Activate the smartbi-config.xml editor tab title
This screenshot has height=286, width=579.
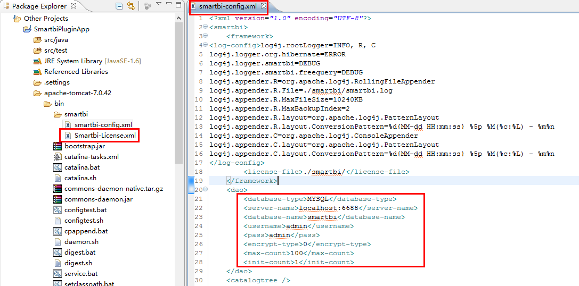pyautogui.click(x=227, y=6)
